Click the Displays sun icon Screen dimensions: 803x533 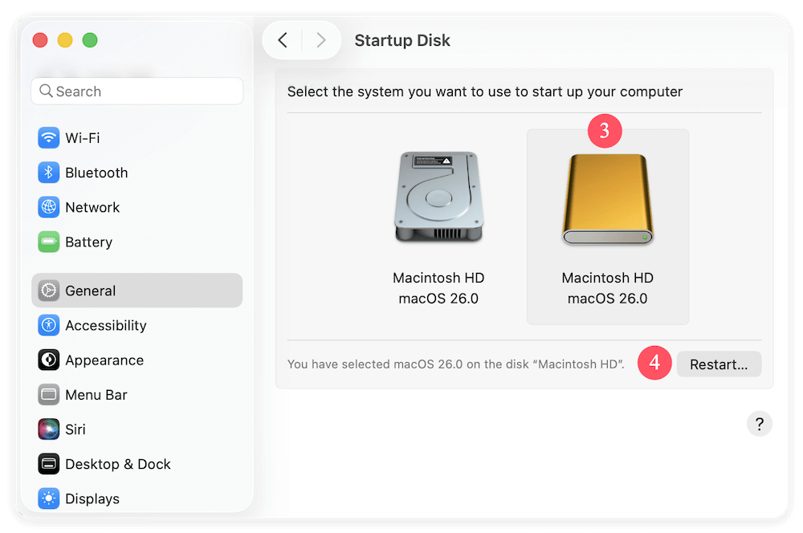click(49, 498)
